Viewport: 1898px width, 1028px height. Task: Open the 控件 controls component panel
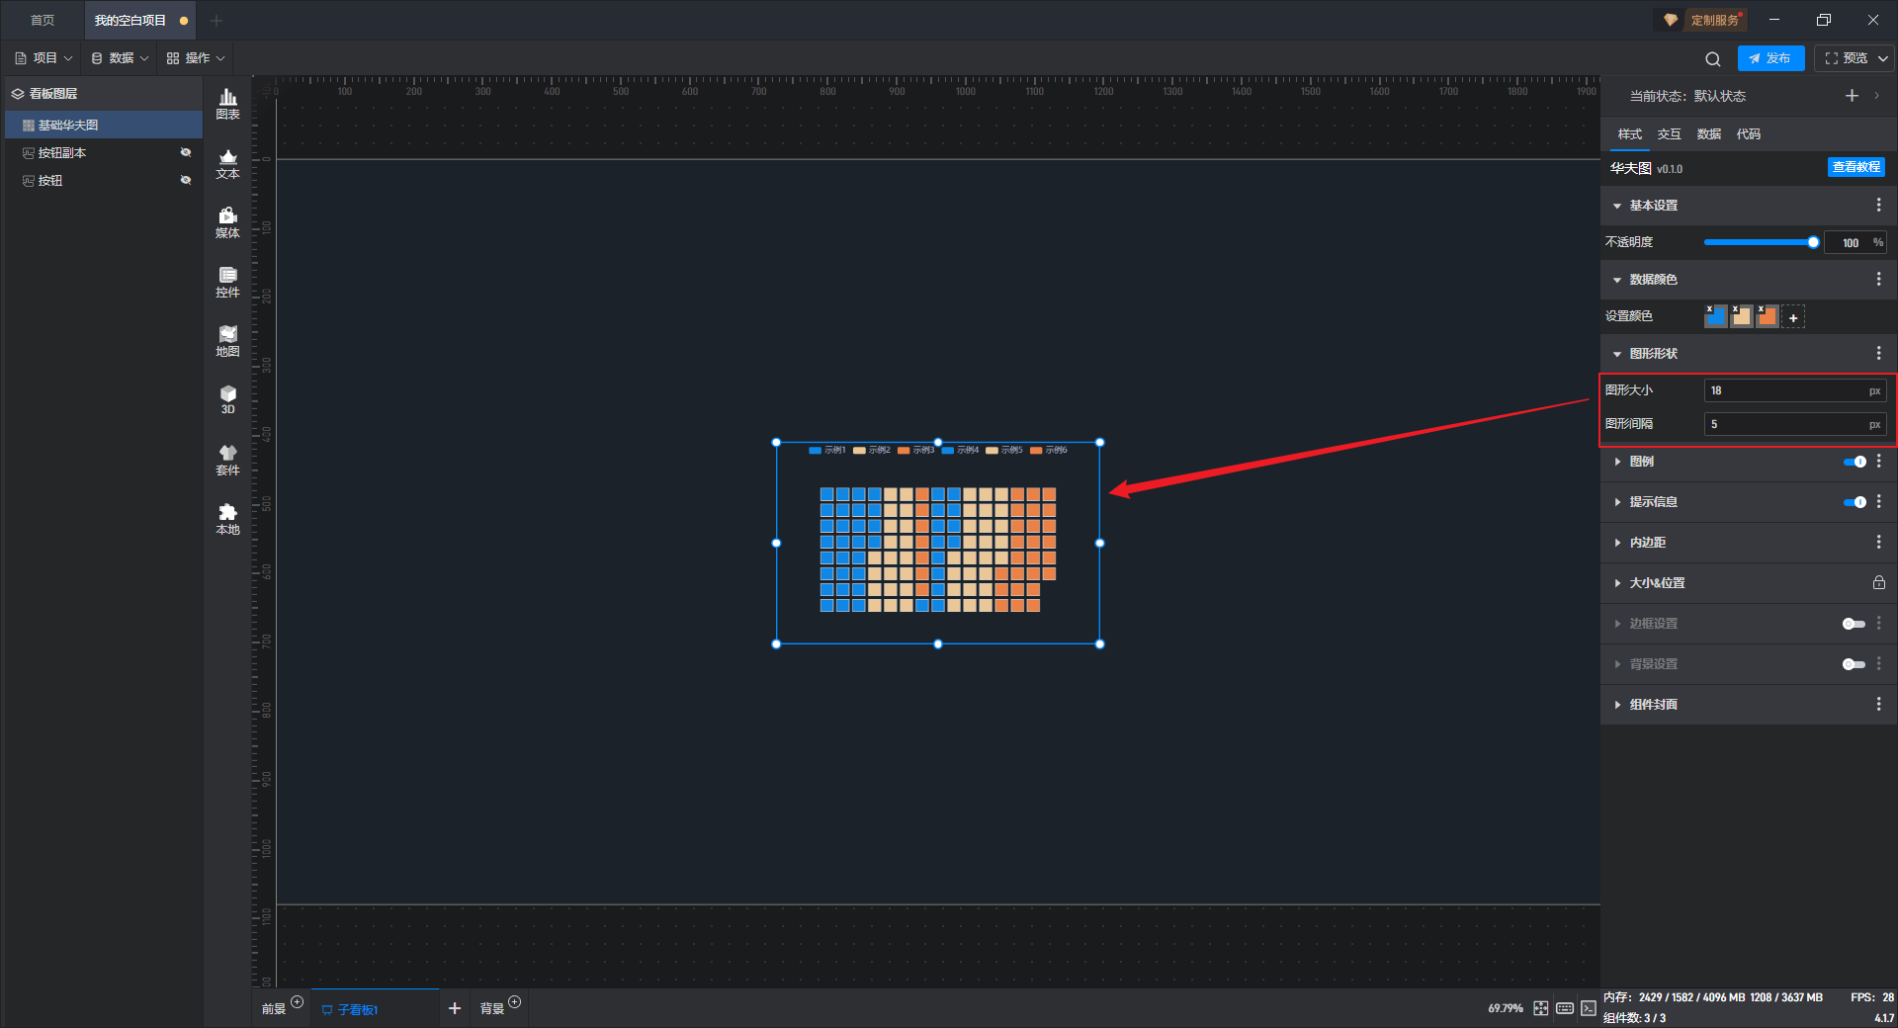coord(227,282)
